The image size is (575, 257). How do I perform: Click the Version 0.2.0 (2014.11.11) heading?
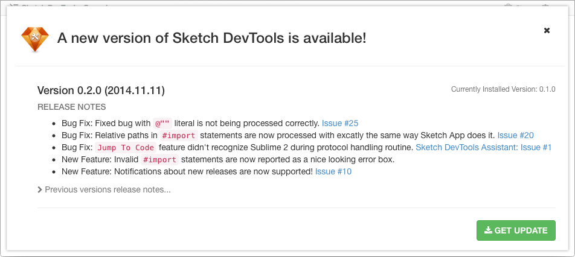pos(101,90)
